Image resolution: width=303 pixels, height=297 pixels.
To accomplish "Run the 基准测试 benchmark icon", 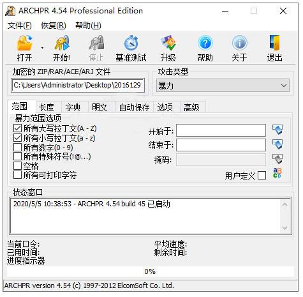I will tap(131, 43).
